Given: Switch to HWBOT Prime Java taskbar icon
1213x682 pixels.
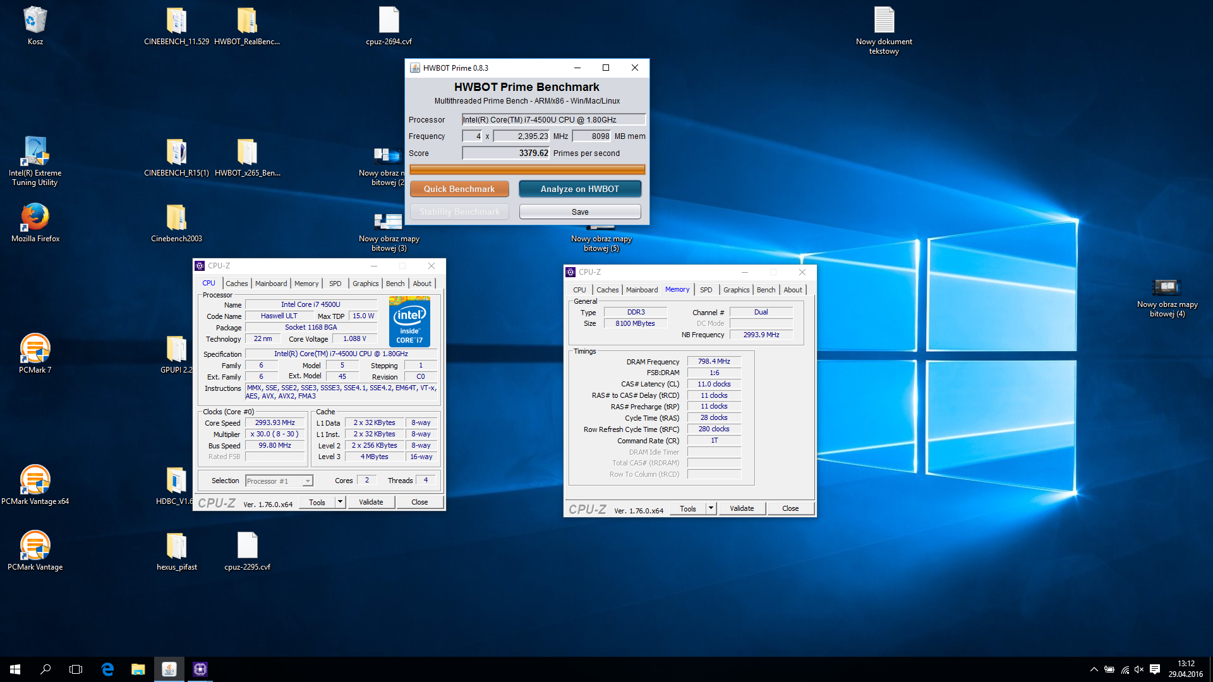Looking at the screenshot, I should pos(169,669).
